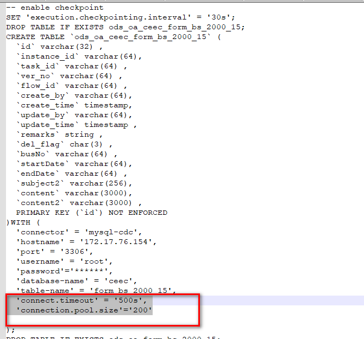Click the `update_time` timestamp line
364x339 pixels.
pyautogui.click(x=77, y=125)
